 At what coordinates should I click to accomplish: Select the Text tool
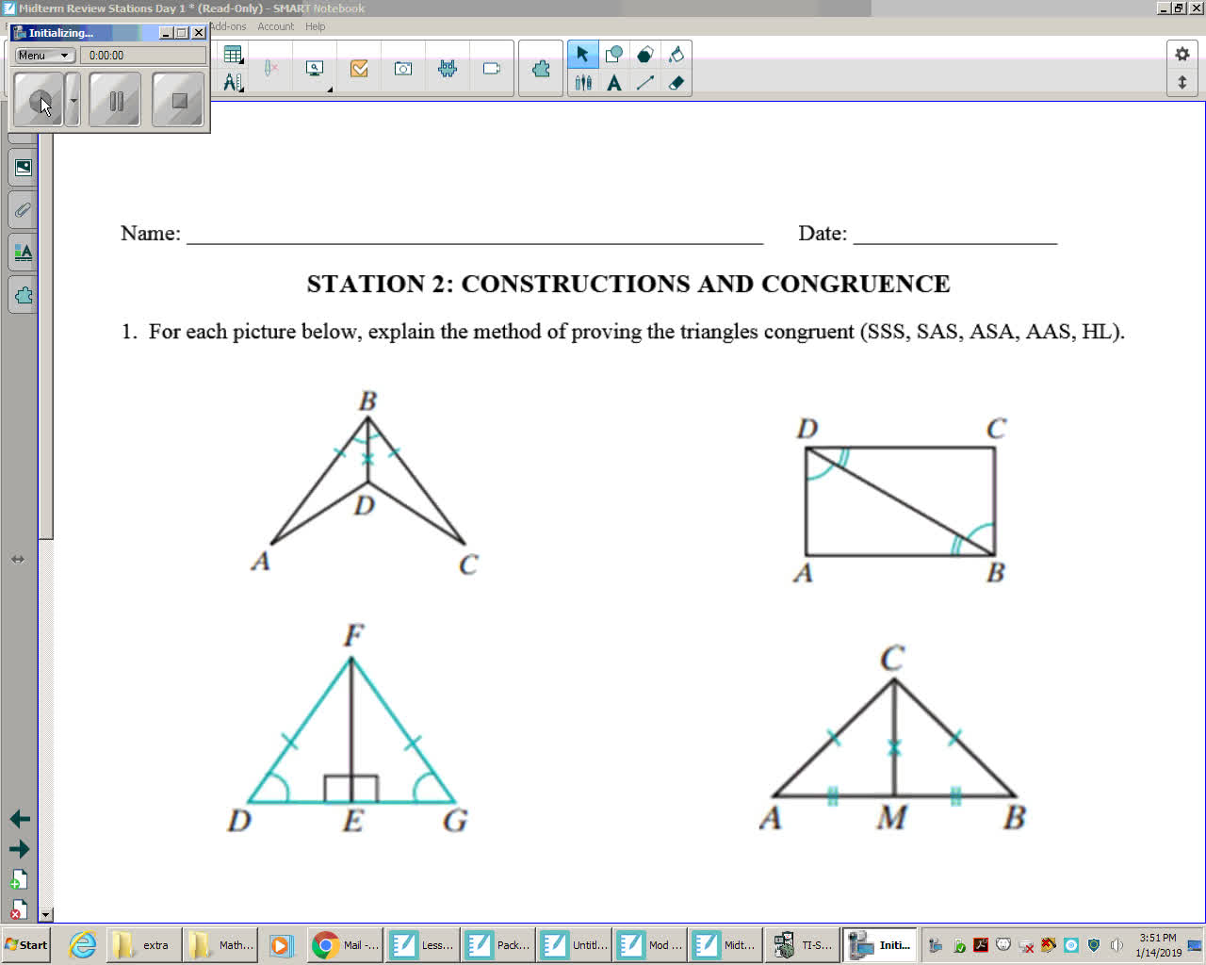614,83
